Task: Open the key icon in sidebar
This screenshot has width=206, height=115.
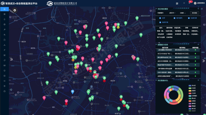Action: click(x=5, y=29)
